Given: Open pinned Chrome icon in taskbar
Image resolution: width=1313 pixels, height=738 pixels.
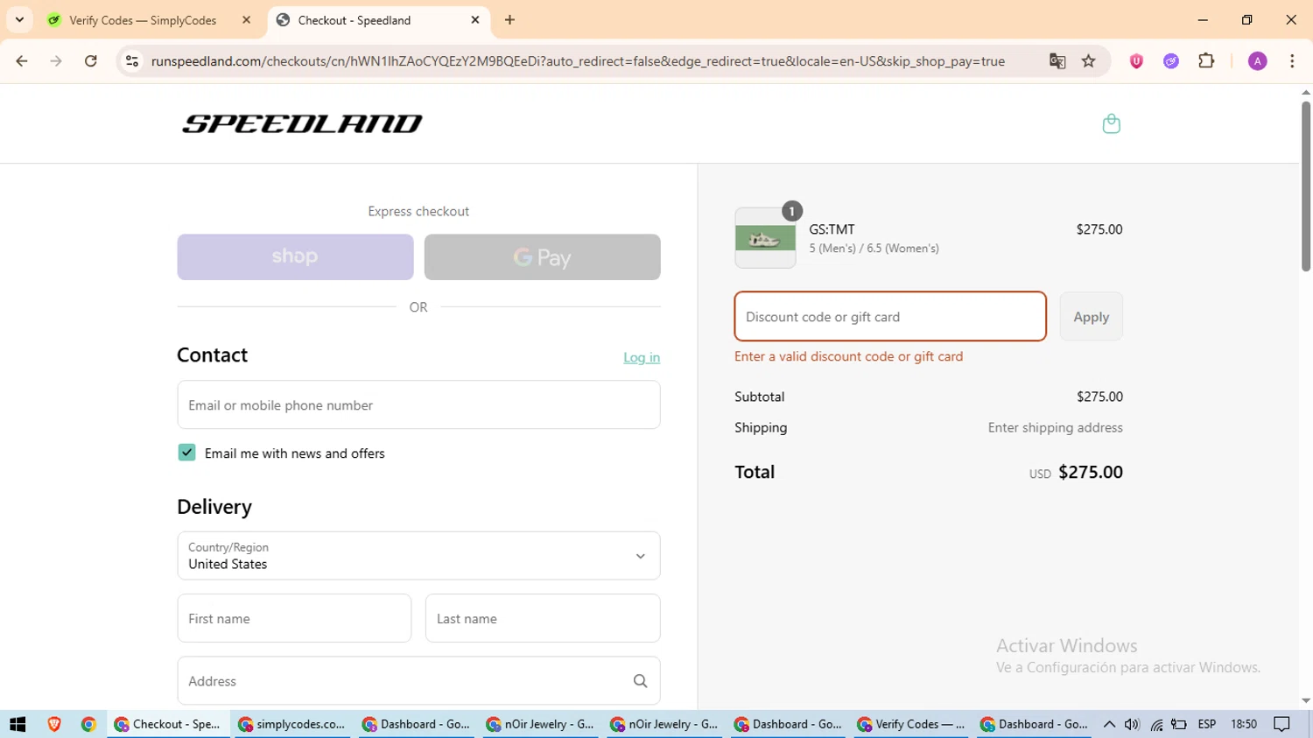Looking at the screenshot, I should pyautogui.click(x=88, y=724).
